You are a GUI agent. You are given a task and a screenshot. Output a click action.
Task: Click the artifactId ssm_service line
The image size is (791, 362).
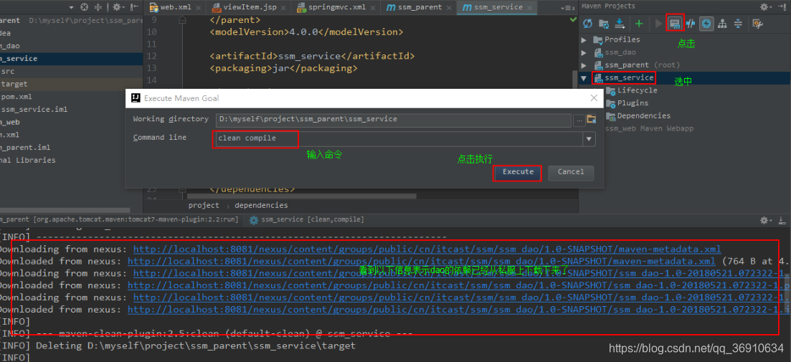tap(311, 56)
